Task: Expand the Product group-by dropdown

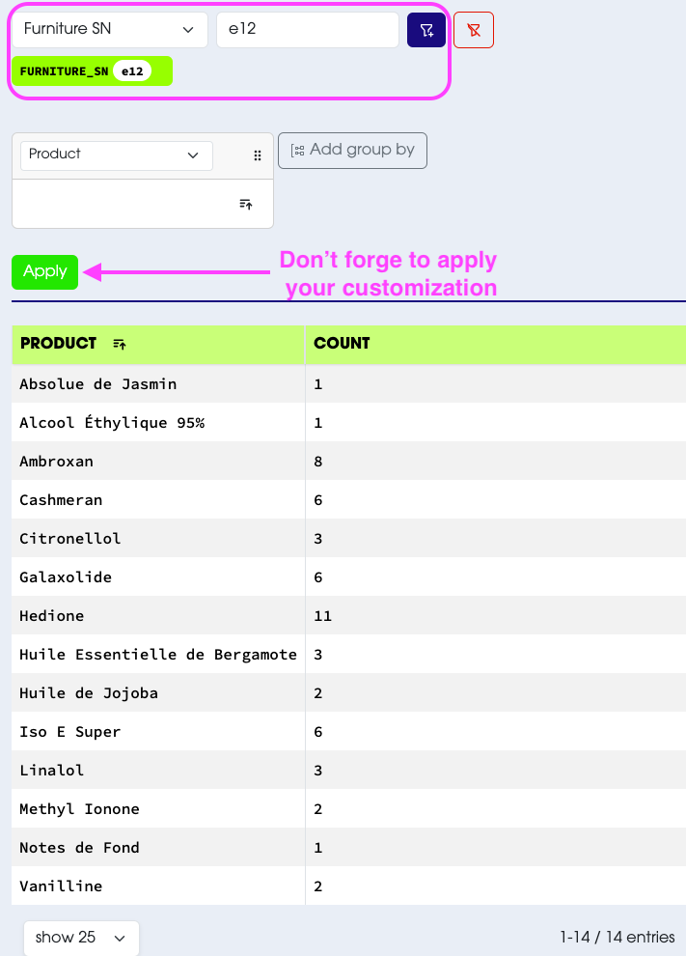Action: point(116,155)
